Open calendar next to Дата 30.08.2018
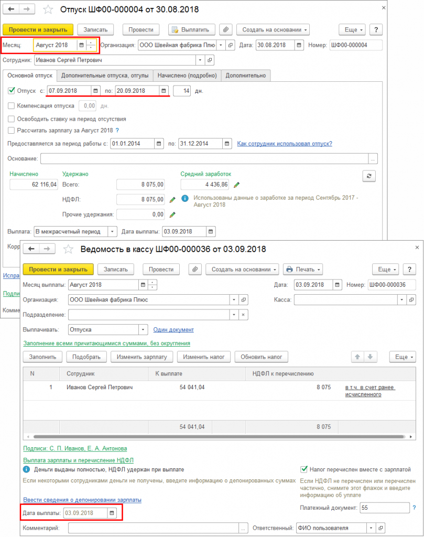 point(299,45)
